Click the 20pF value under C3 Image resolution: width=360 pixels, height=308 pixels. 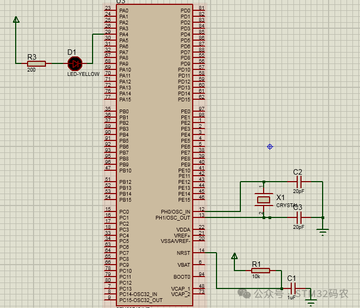pos(299,227)
